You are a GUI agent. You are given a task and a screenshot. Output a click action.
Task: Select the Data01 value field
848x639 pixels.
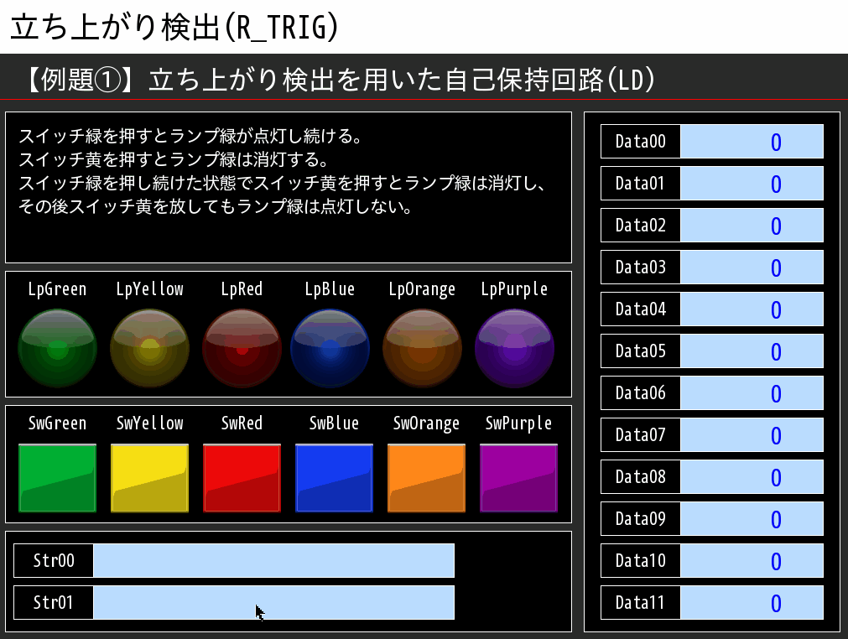pyautogui.click(x=752, y=184)
